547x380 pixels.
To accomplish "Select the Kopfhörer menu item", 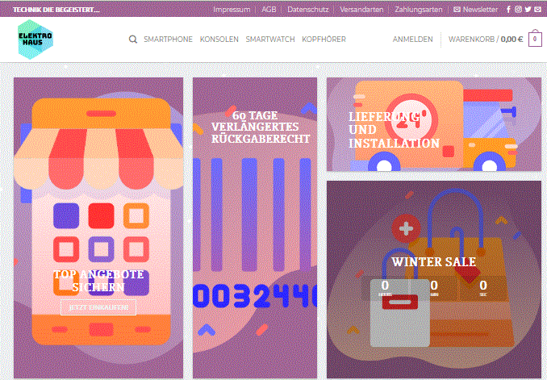I will click(324, 39).
